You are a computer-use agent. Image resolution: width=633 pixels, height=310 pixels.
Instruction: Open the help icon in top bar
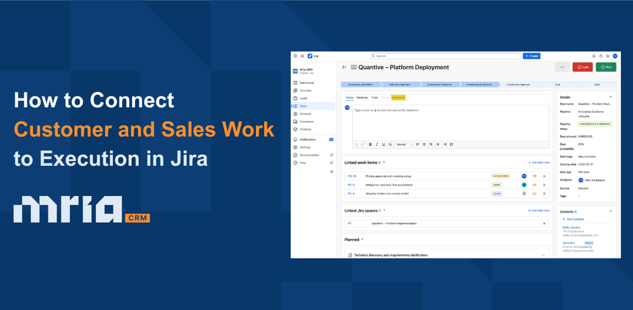[601, 56]
